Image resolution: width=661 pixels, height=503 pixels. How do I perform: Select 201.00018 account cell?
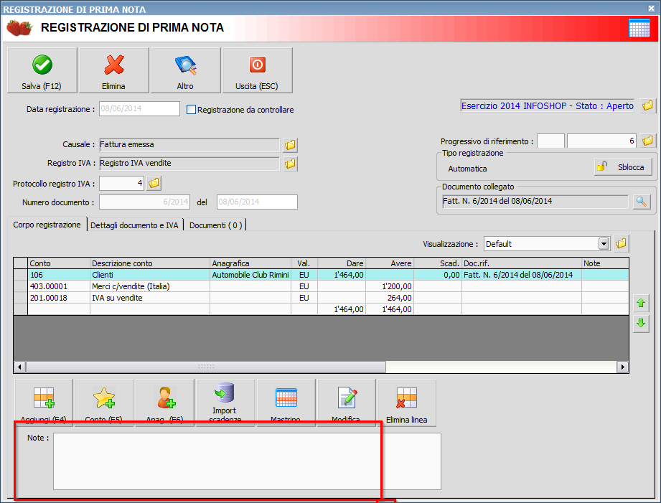[x=59, y=298]
